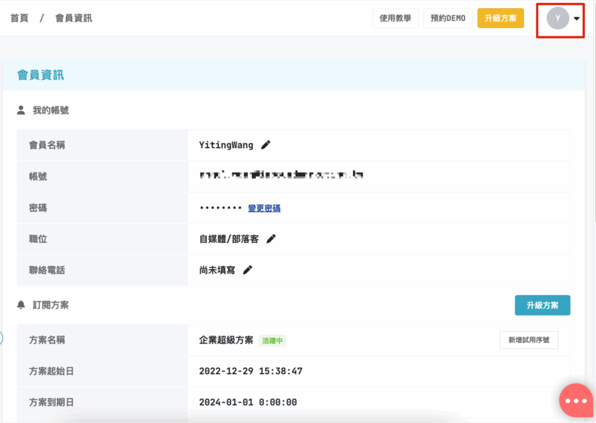Click the person icon beside 我的帳號
Image resolution: width=596 pixels, height=423 pixels.
coord(22,110)
